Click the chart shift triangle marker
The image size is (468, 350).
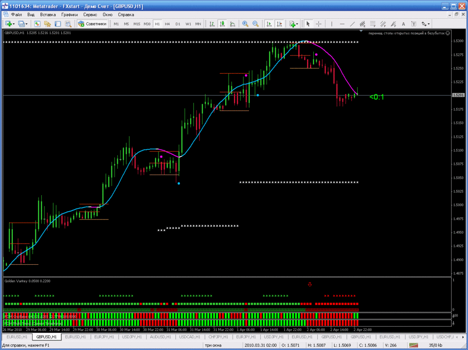click(361, 31)
